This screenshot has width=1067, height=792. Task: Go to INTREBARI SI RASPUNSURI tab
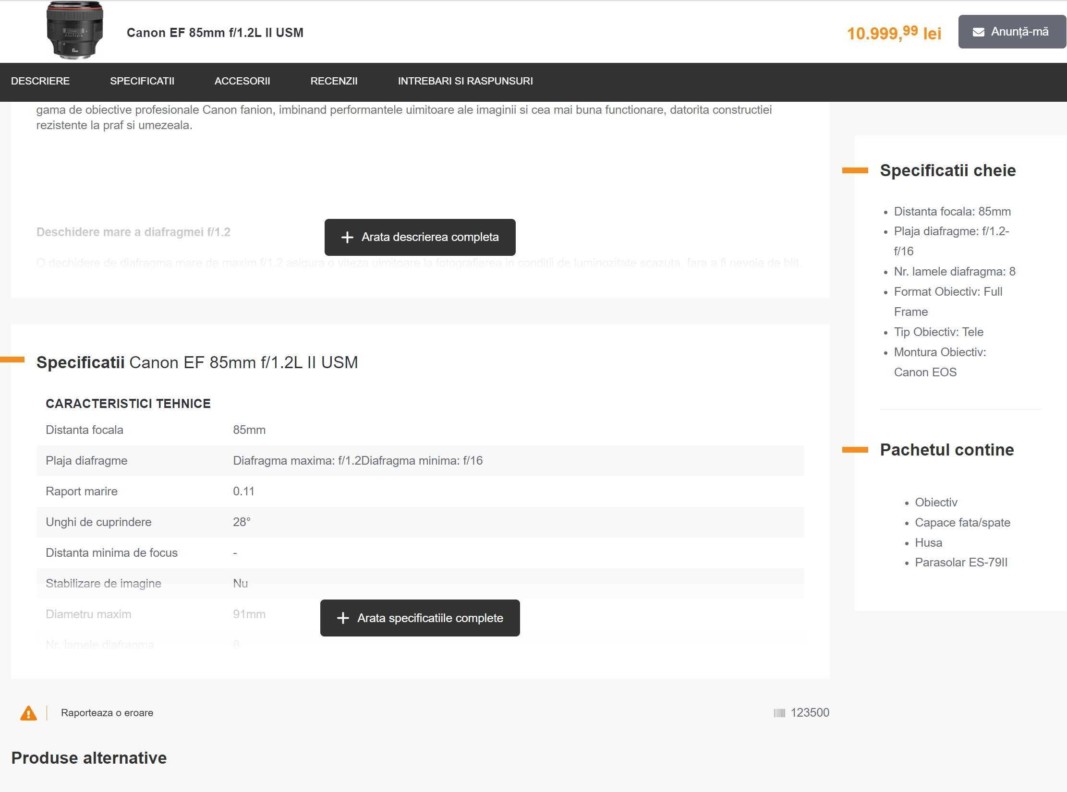(465, 81)
